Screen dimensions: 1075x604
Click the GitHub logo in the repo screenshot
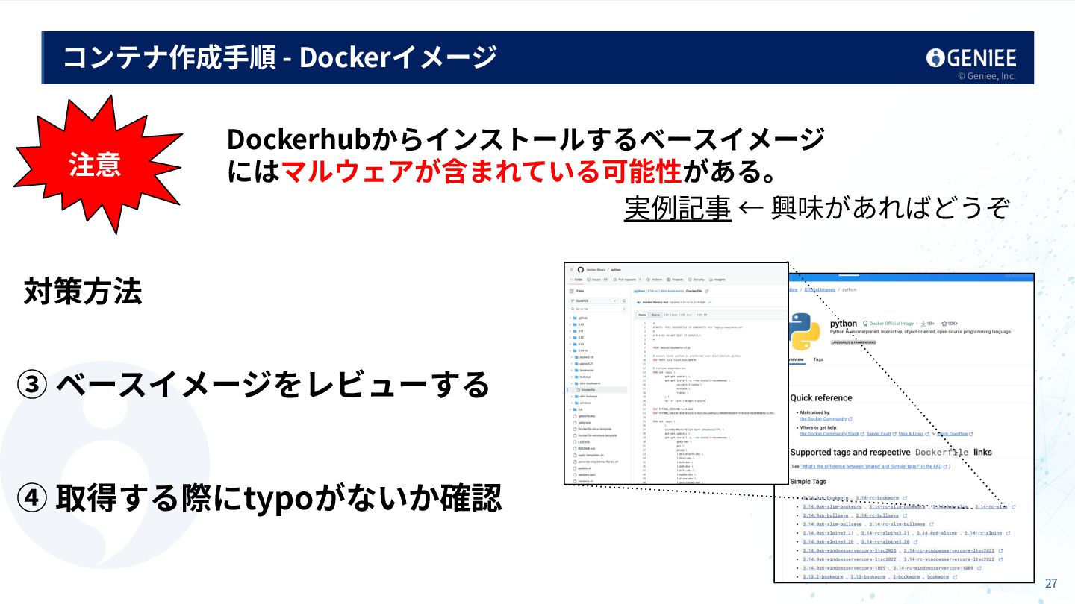[581, 270]
